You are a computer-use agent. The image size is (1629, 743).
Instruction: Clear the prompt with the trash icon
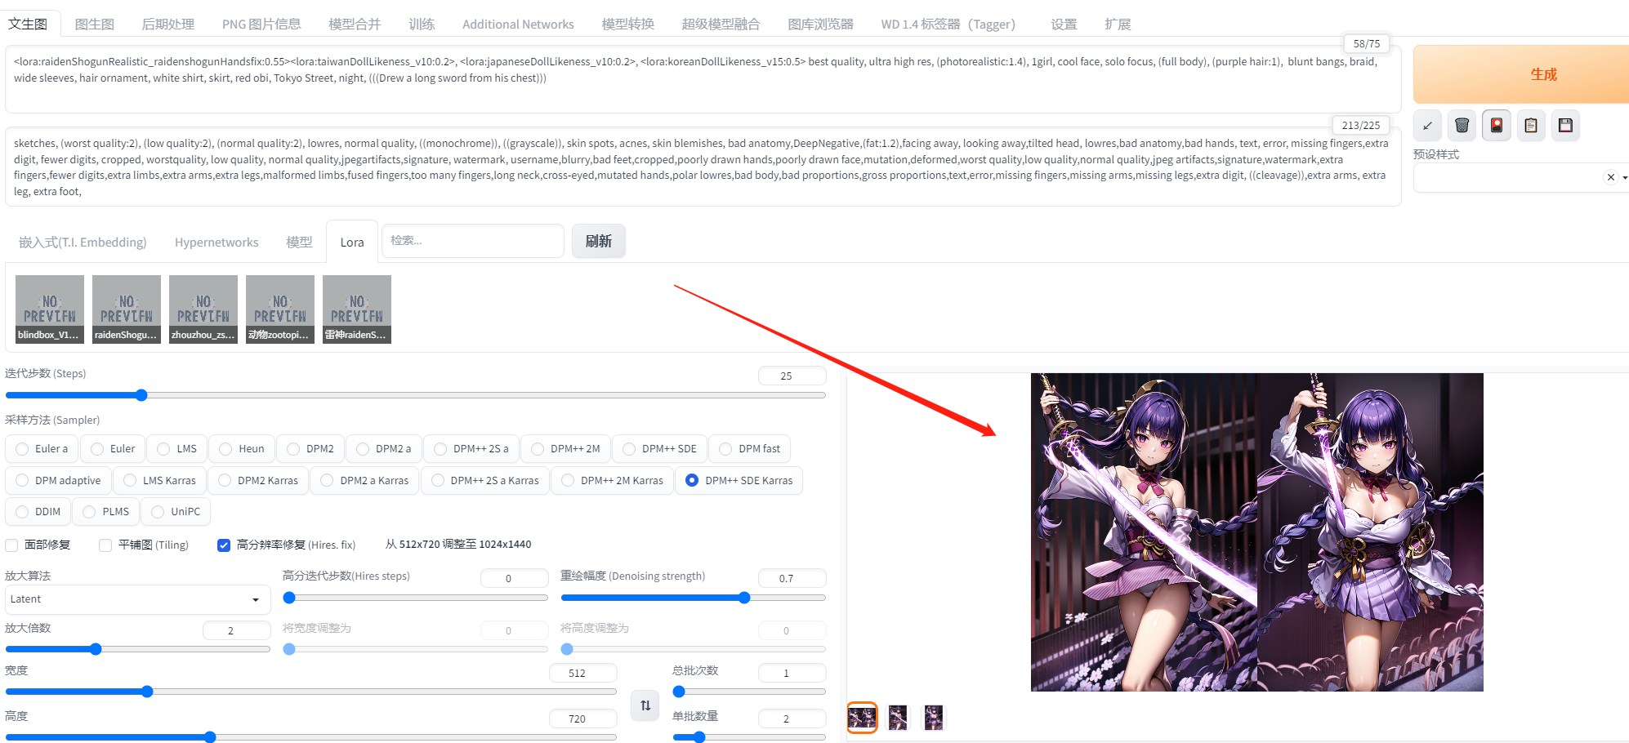[1462, 125]
